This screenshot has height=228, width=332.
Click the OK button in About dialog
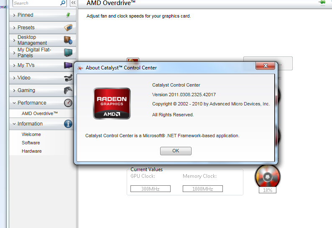[x=176, y=151]
